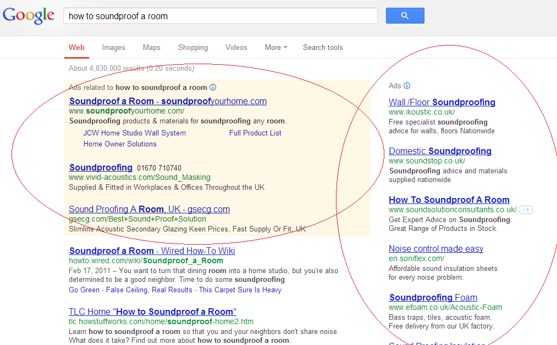
Task: Click the 'Feb 17, 2011' Wired result snippet
Action: click(203, 275)
